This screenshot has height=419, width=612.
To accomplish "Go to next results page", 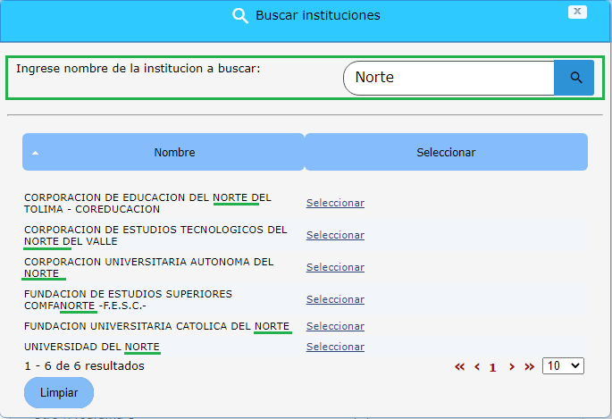I will (512, 366).
